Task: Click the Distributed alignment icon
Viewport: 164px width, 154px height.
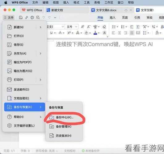Action: pos(138,33)
